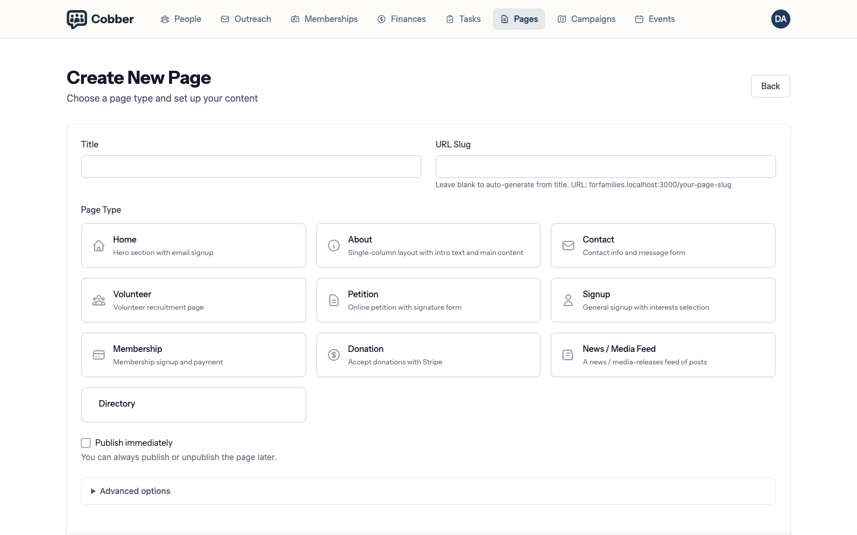
Task: Enable the Publish immediately checkbox
Action: (86, 443)
